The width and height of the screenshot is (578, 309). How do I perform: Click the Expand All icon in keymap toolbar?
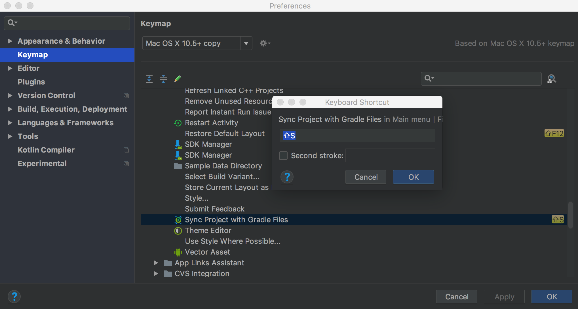tap(149, 79)
